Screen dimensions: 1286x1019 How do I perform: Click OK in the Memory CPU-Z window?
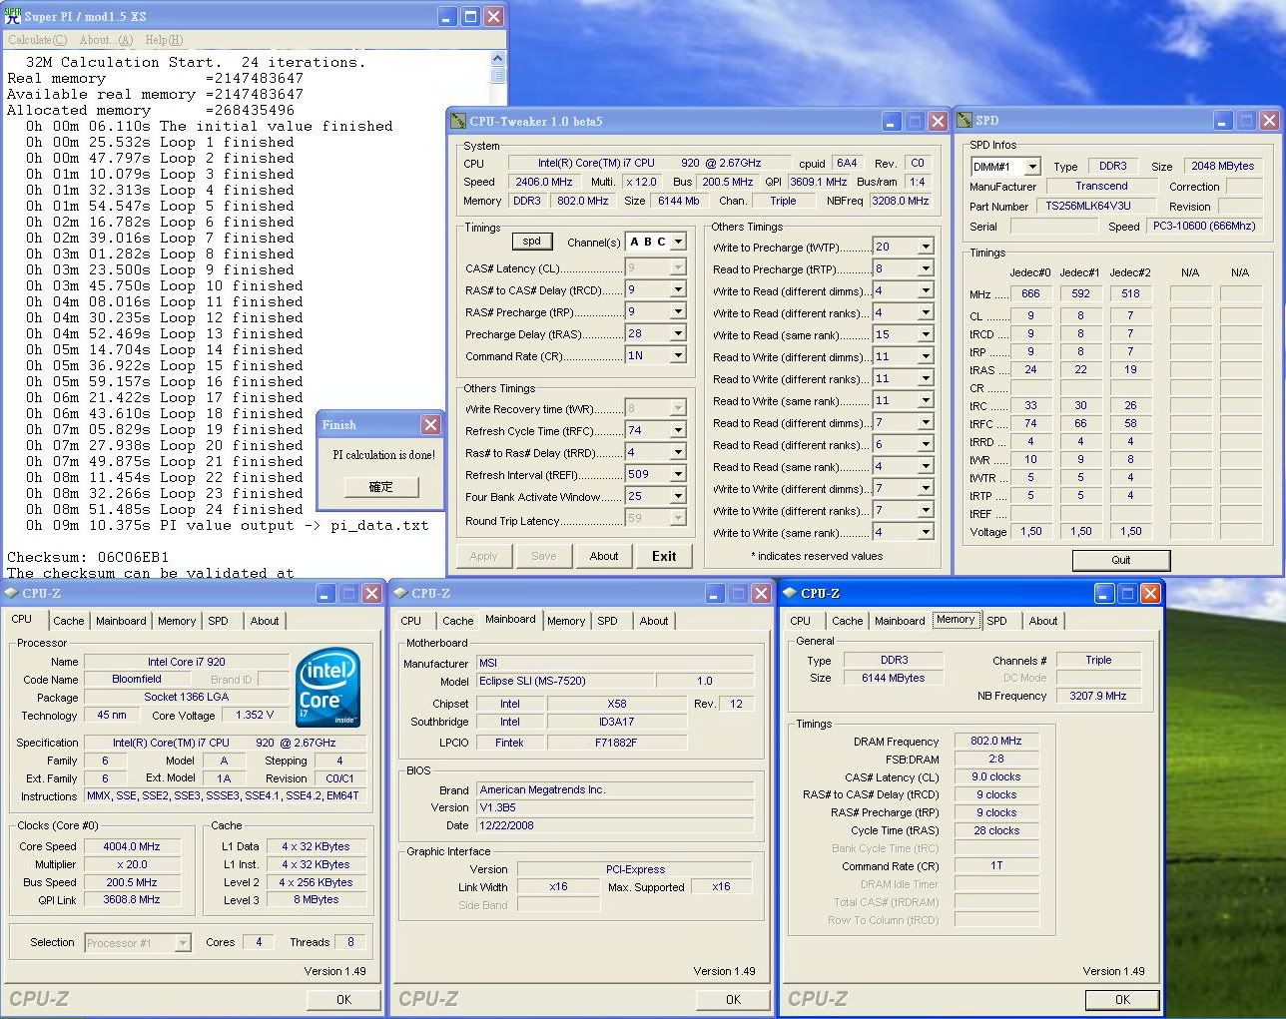click(1122, 999)
